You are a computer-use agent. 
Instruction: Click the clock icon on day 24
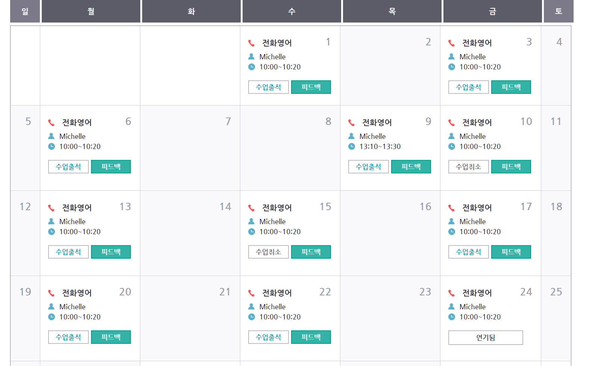[x=452, y=317]
